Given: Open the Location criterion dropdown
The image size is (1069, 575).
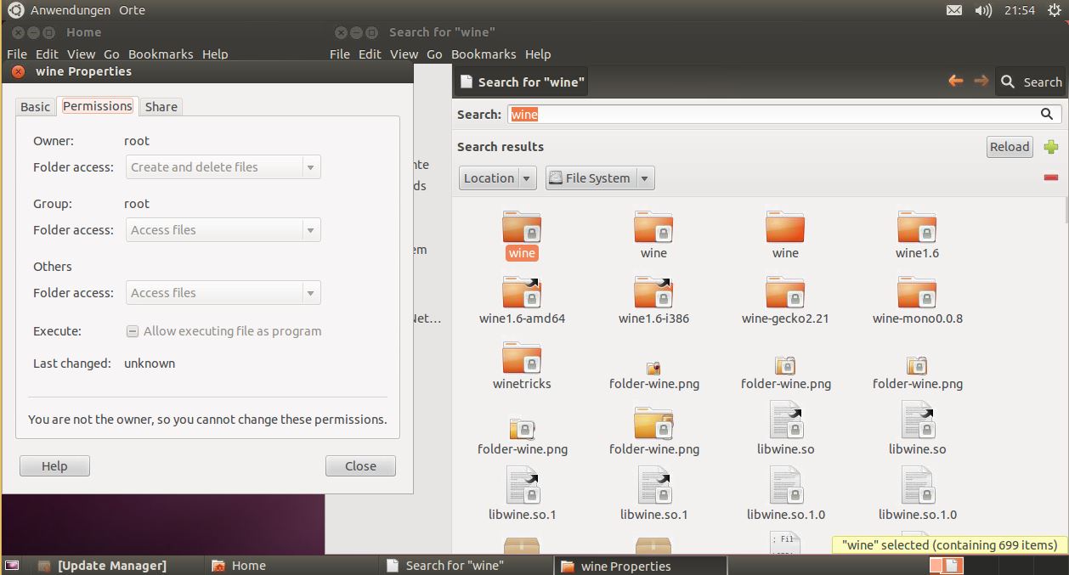Looking at the screenshot, I should [498, 178].
